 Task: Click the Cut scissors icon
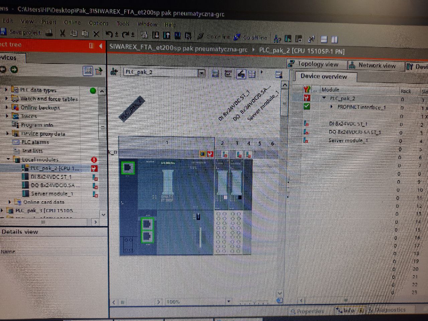tap(63, 33)
